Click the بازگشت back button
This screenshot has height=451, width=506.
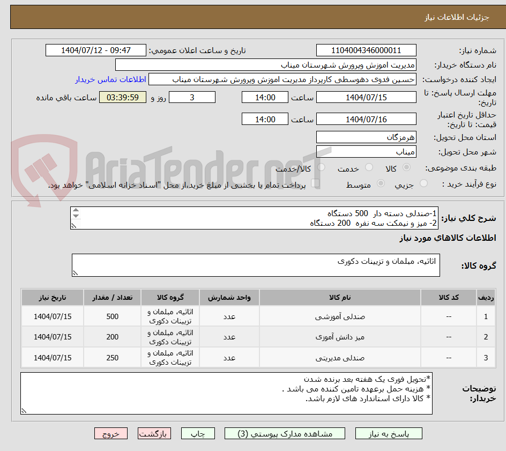(154, 433)
